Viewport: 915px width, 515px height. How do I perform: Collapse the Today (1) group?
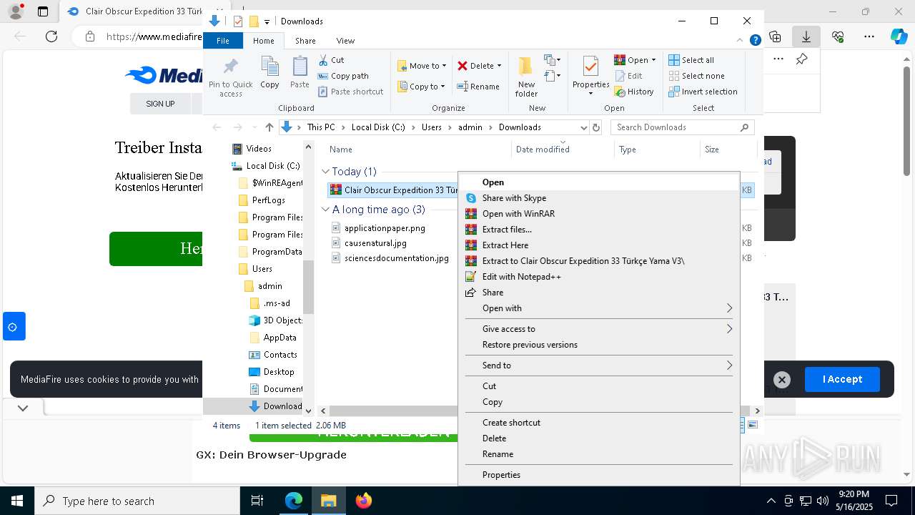coord(325,172)
